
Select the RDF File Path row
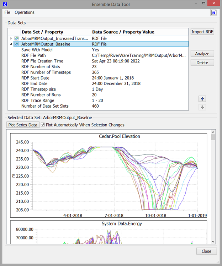point(34,55)
